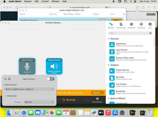The height and width of the screenshot is (117, 158).
Task: Click Safari share icon
Action: (143, 7)
